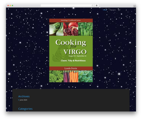Open a new tab with the plus button

pyautogui.click(x=135, y=6)
